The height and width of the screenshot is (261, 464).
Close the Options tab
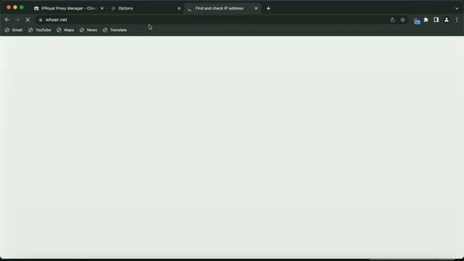point(179,8)
